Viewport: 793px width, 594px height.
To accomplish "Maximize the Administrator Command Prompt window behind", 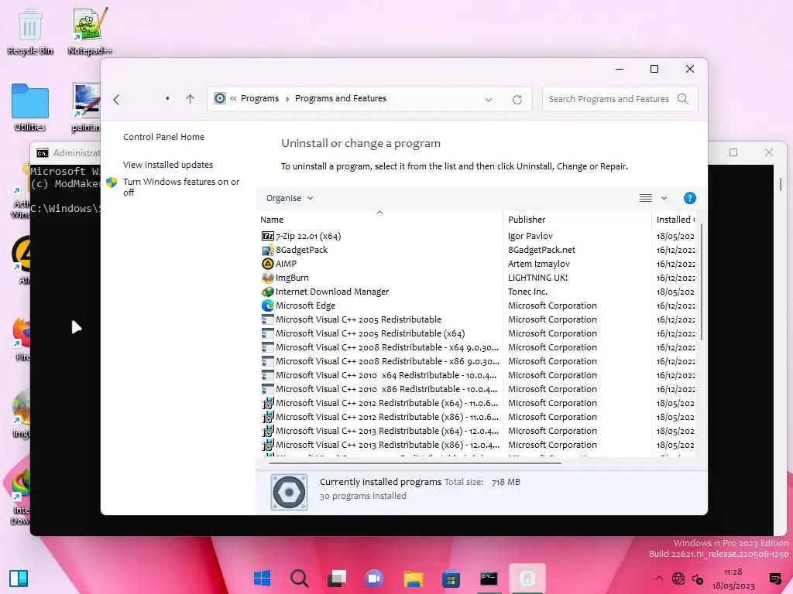I will coord(733,152).
